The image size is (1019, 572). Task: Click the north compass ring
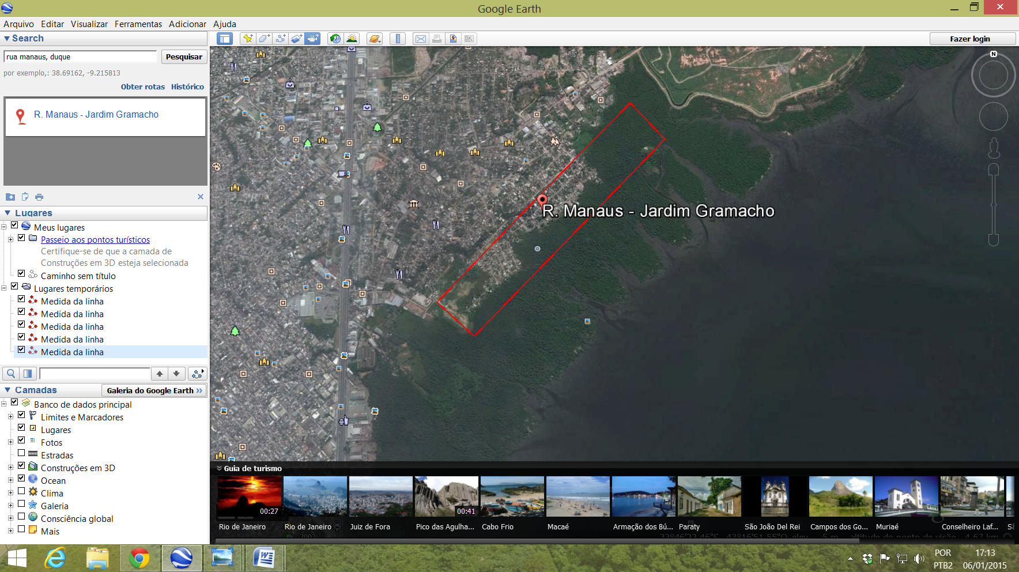point(993,75)
